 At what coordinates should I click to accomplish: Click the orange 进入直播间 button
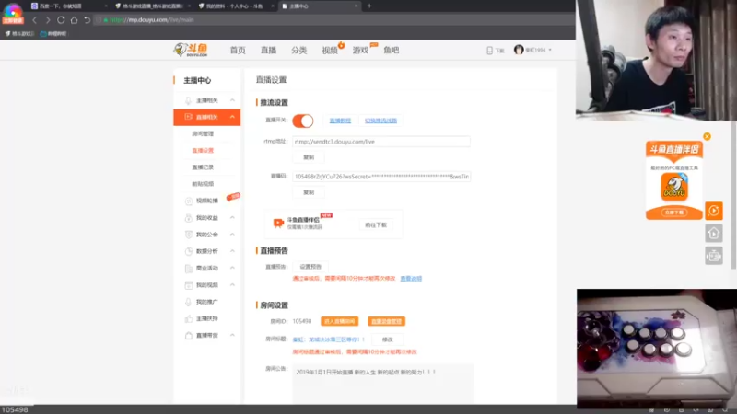(x=339, y=321)
